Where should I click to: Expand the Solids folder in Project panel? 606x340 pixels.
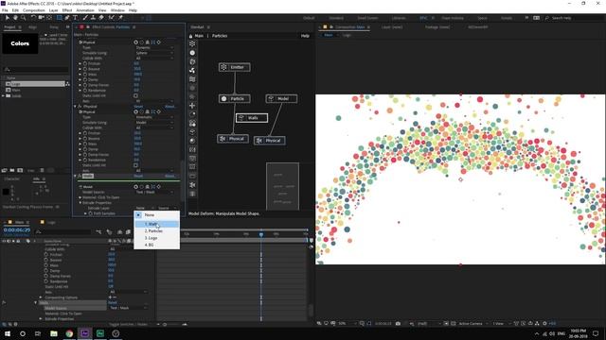pos(4,95)
